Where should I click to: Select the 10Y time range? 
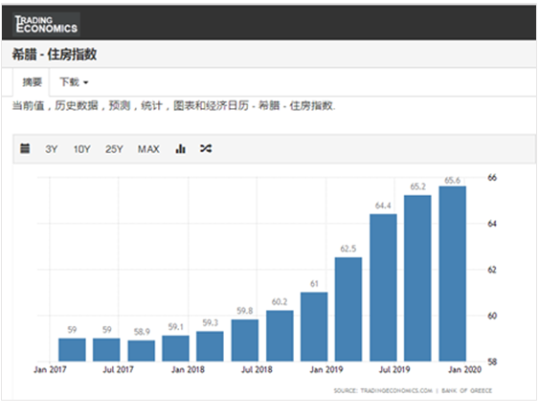pyautogui.click(x=81, y=149)
